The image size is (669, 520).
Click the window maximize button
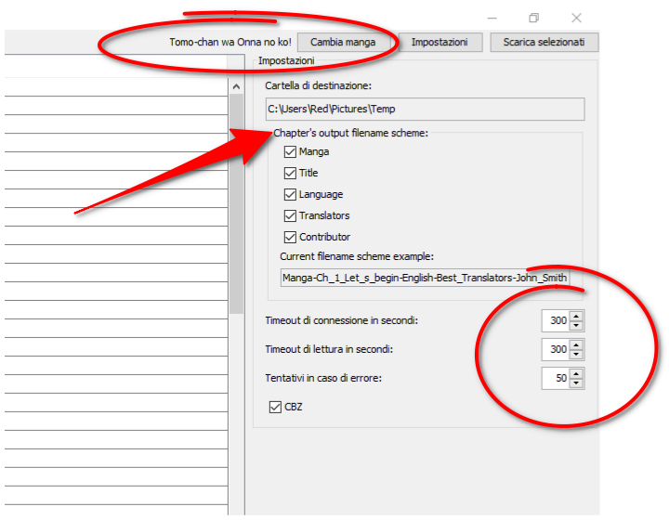tap(534, 18)
